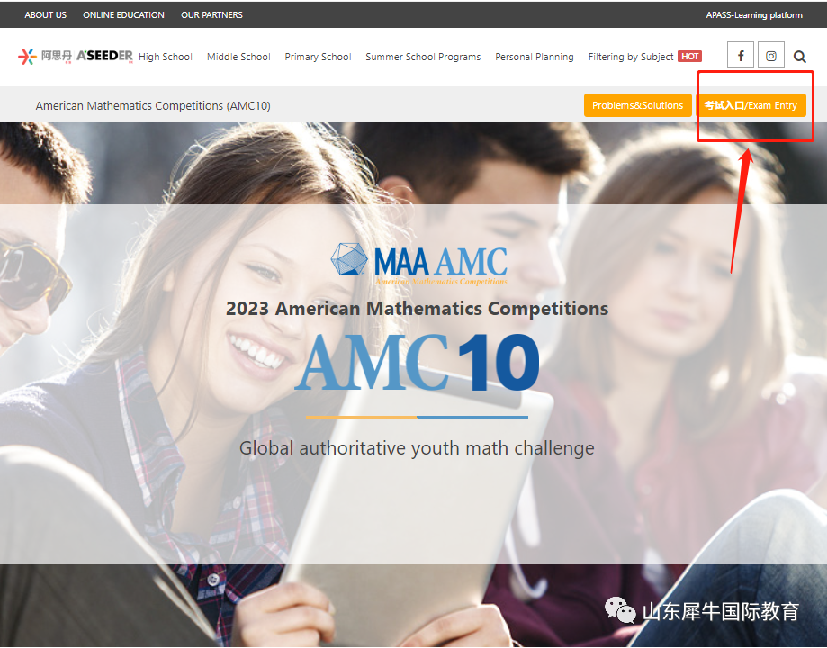Open Filtering by Subject menu item
827x648 pixels.
click(x=631, y=57)
